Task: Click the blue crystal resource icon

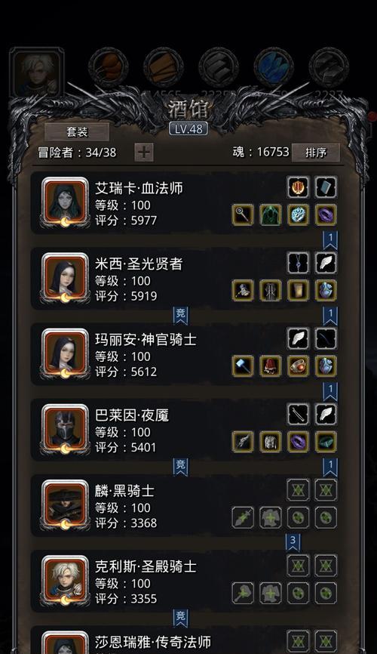Action: [x=274, y=67]
